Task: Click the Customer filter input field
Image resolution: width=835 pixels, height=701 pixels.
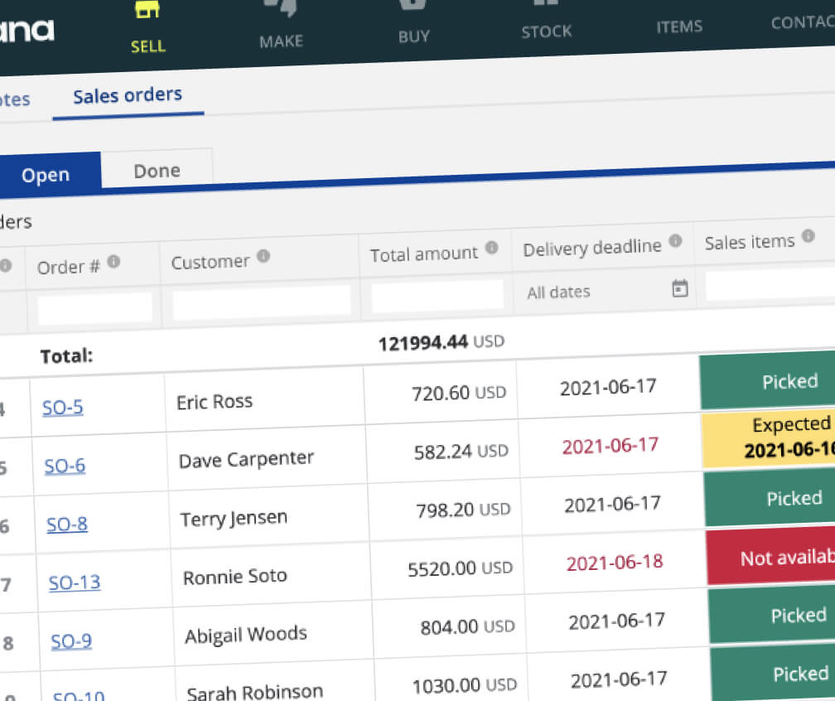Action: (x=262, y=302)
